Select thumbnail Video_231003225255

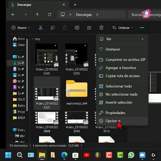click(76, 55)
